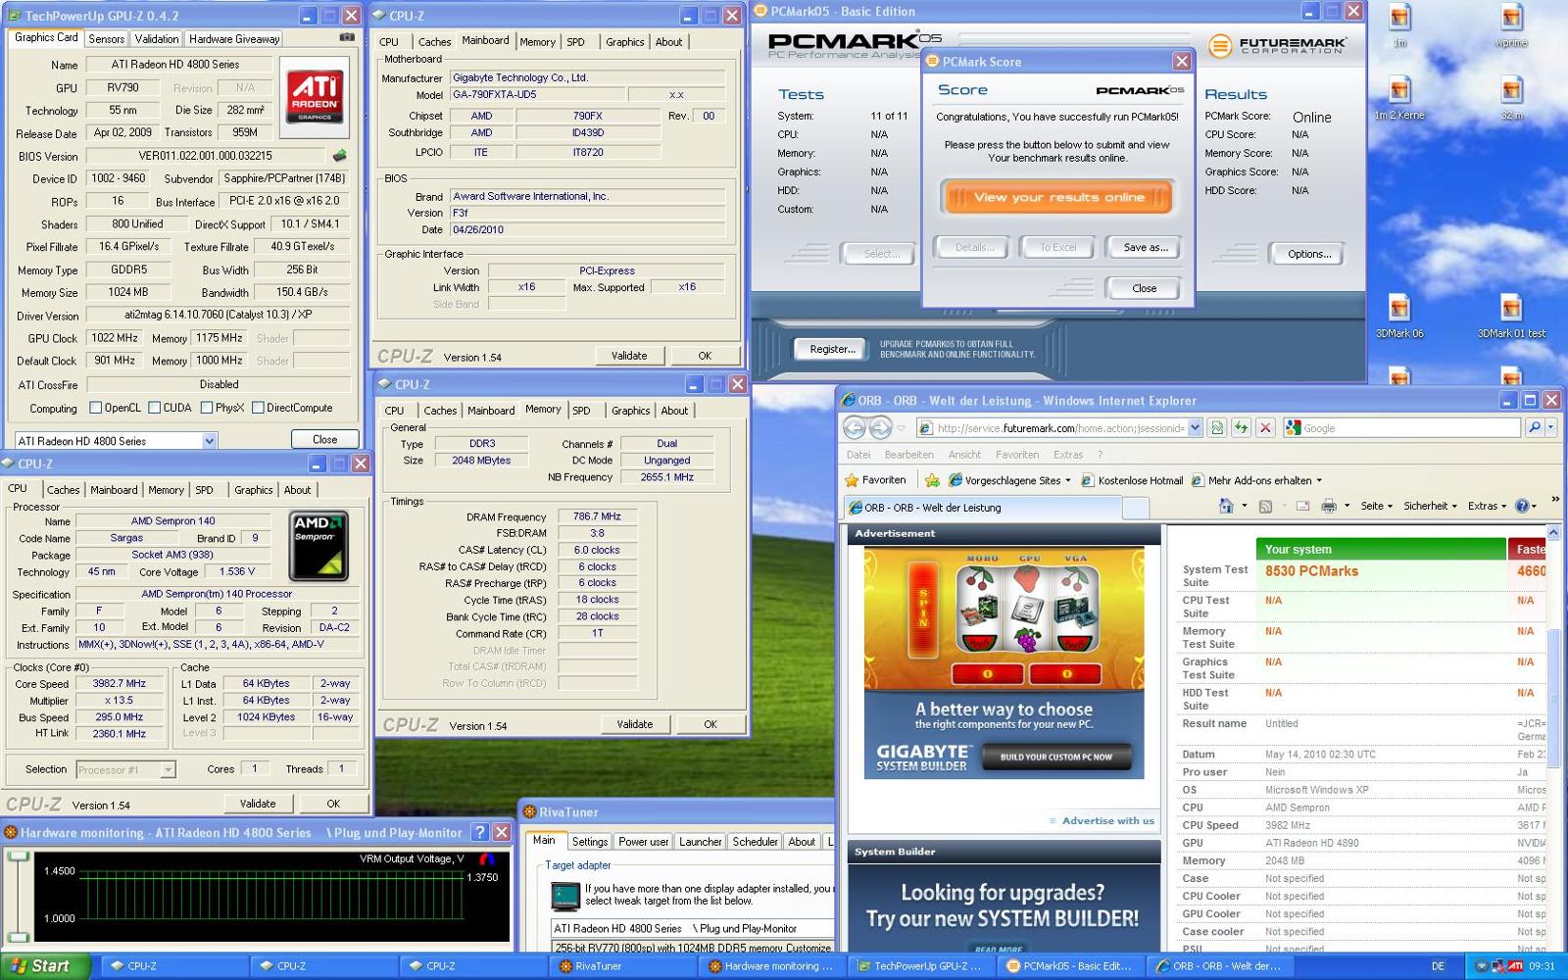Screen dimensions: 1568x980
Task: Open the 3DMark 06 desktop icon
Action: pyautogui.click(x=1399, y=317)
